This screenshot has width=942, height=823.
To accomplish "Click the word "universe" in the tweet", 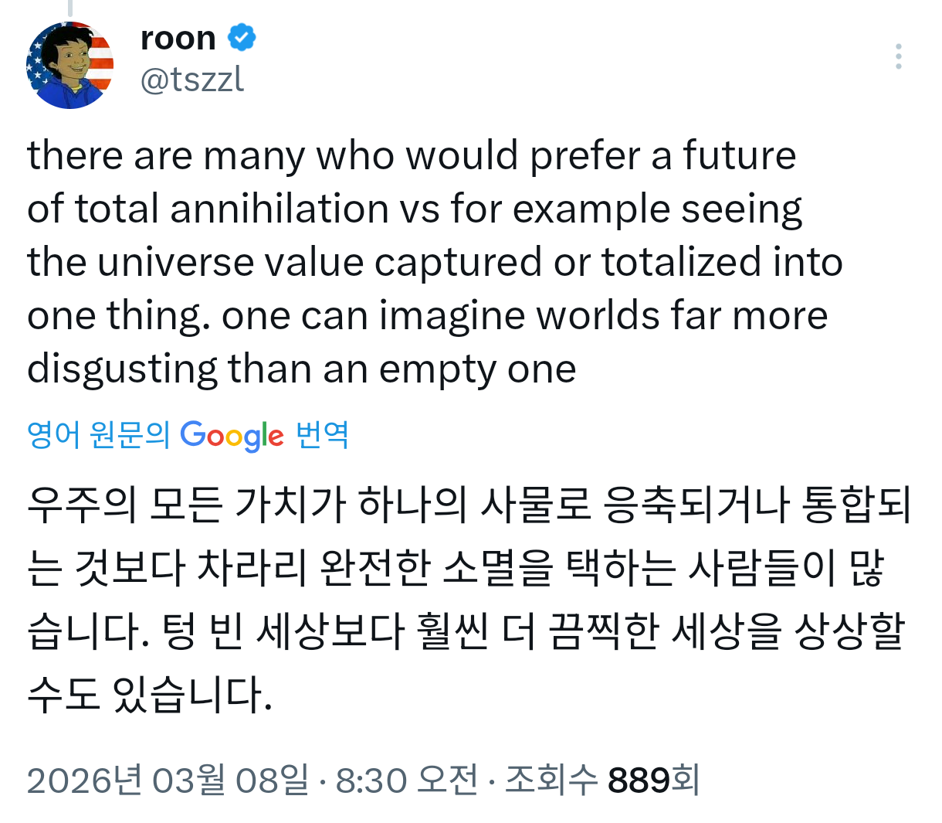I will coord(175,262).
